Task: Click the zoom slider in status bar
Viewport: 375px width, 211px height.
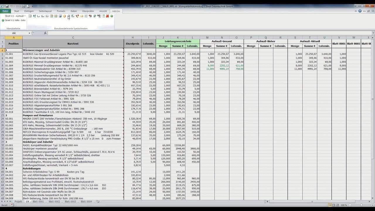Action: pyautogui.click(x=361, y=205)
